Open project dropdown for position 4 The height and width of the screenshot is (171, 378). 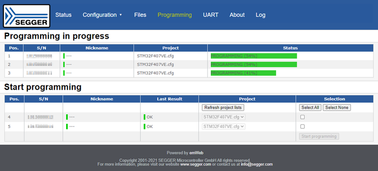pos(223,117)
